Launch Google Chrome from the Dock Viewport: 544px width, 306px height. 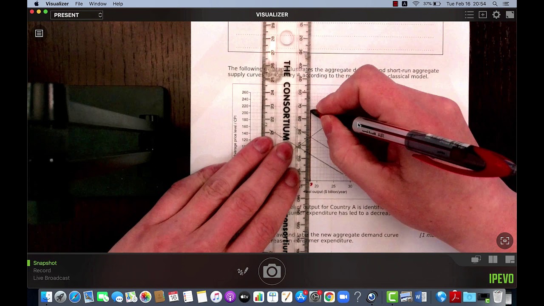(329, 297)
